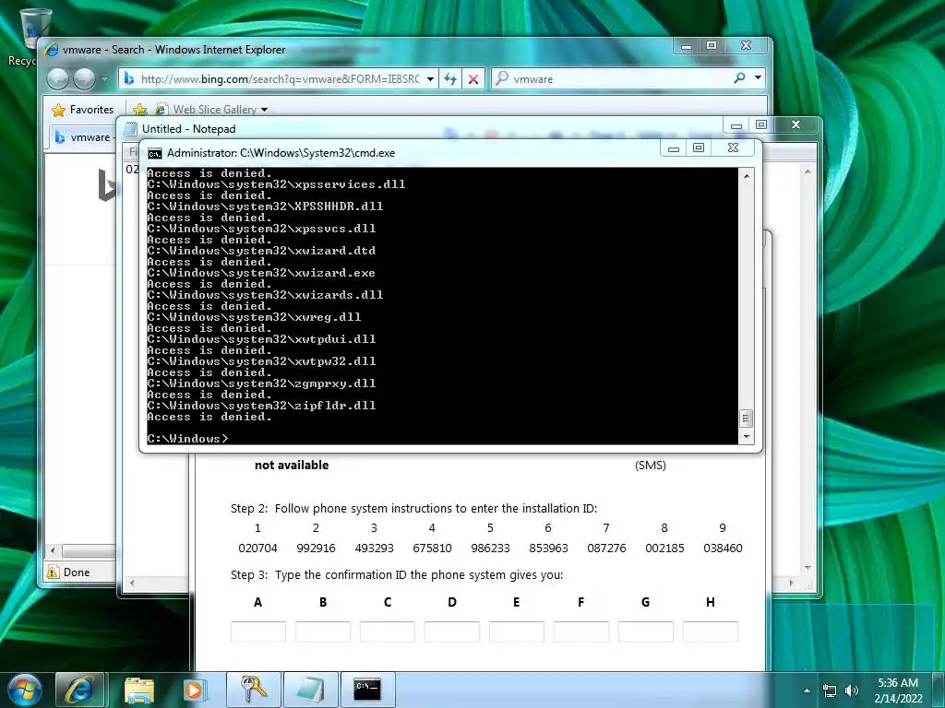The height and width of the screenshot is (708, 945).
Task: Click the cmd prompt line C:\Windows>
Action: tap(187, 439)
